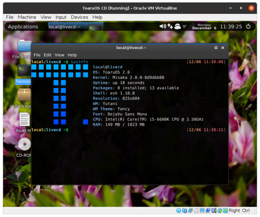Open the terminal Help menu
The width and height of the screenshot is (260, 217).
coord(72,55)
